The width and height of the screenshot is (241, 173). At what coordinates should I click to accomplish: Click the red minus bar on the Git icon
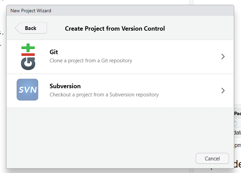click(28, 54)
